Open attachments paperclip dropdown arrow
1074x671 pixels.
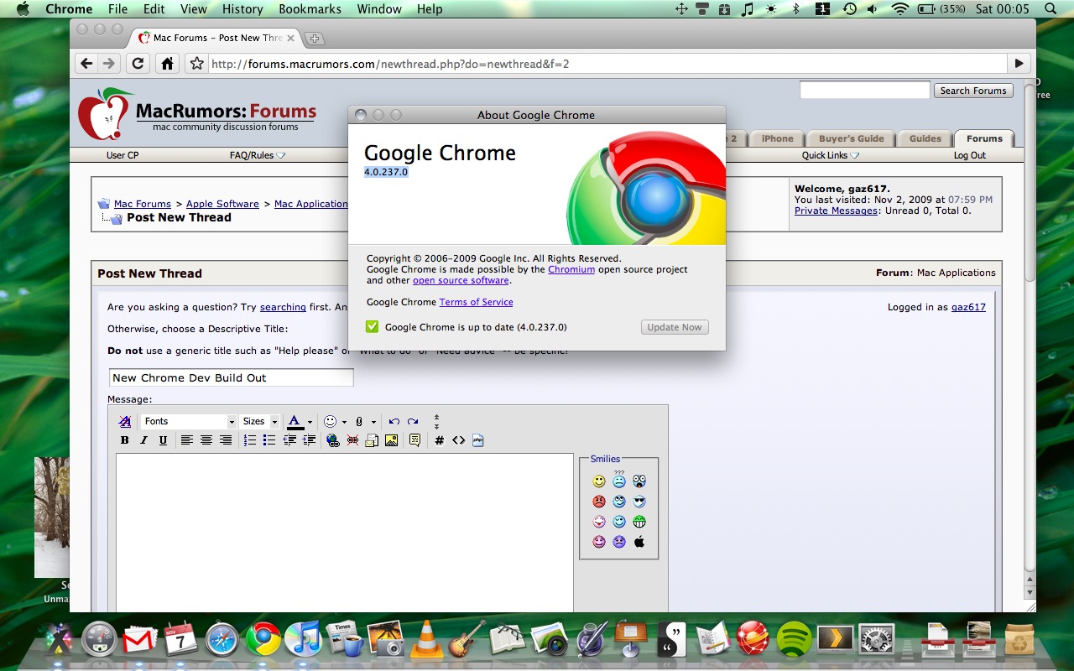(x=373, y=422)
